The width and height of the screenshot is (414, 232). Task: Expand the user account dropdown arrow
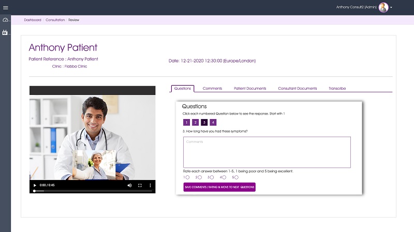pyautogui.click(x=391, y=7)
